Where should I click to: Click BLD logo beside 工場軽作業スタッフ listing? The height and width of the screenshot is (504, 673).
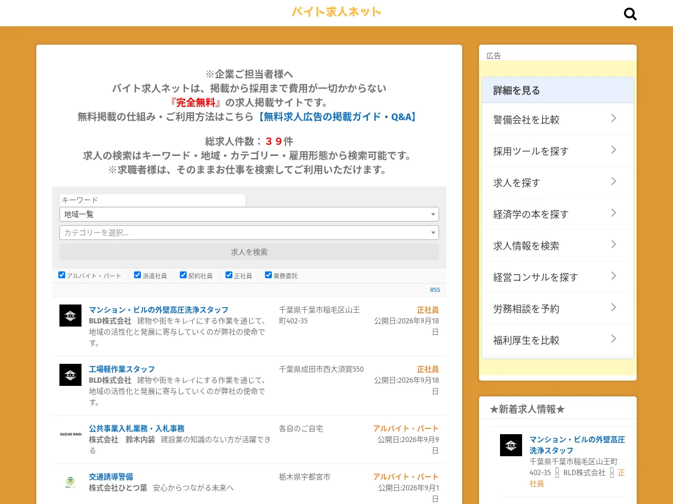pos(70,375)
